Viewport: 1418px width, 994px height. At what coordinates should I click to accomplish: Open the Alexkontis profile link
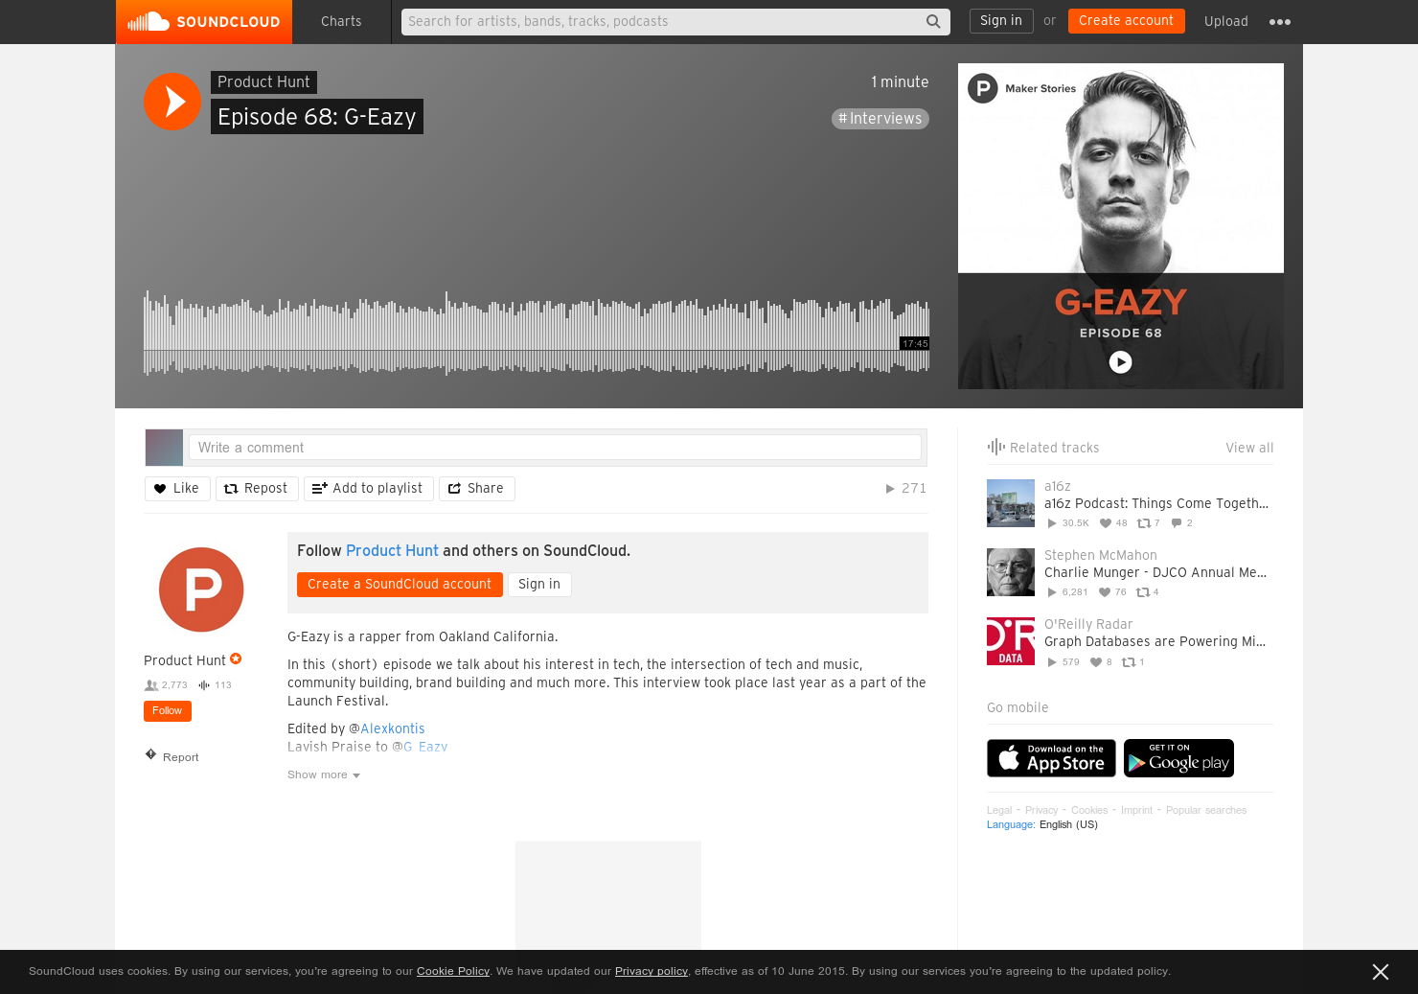pos(393,728)
